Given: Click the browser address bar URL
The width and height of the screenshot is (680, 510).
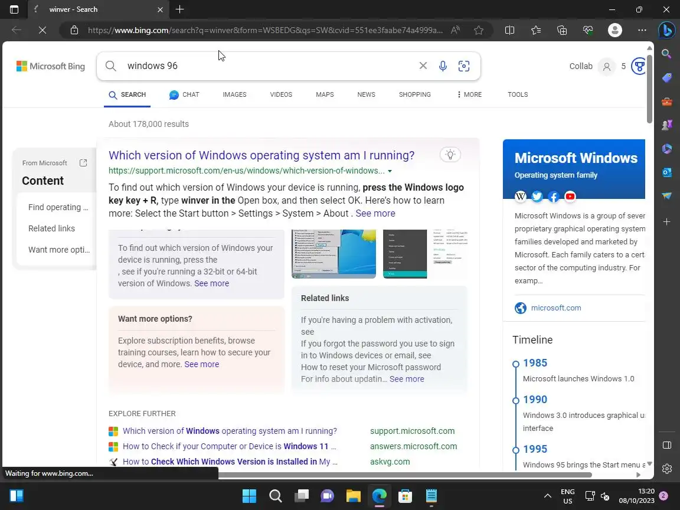Looking at the screenshot, I should (266, 30).
